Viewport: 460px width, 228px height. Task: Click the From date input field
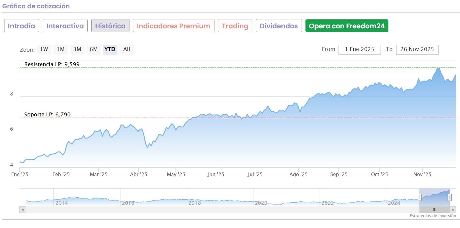pyautogui.click(x=359, y=50)
